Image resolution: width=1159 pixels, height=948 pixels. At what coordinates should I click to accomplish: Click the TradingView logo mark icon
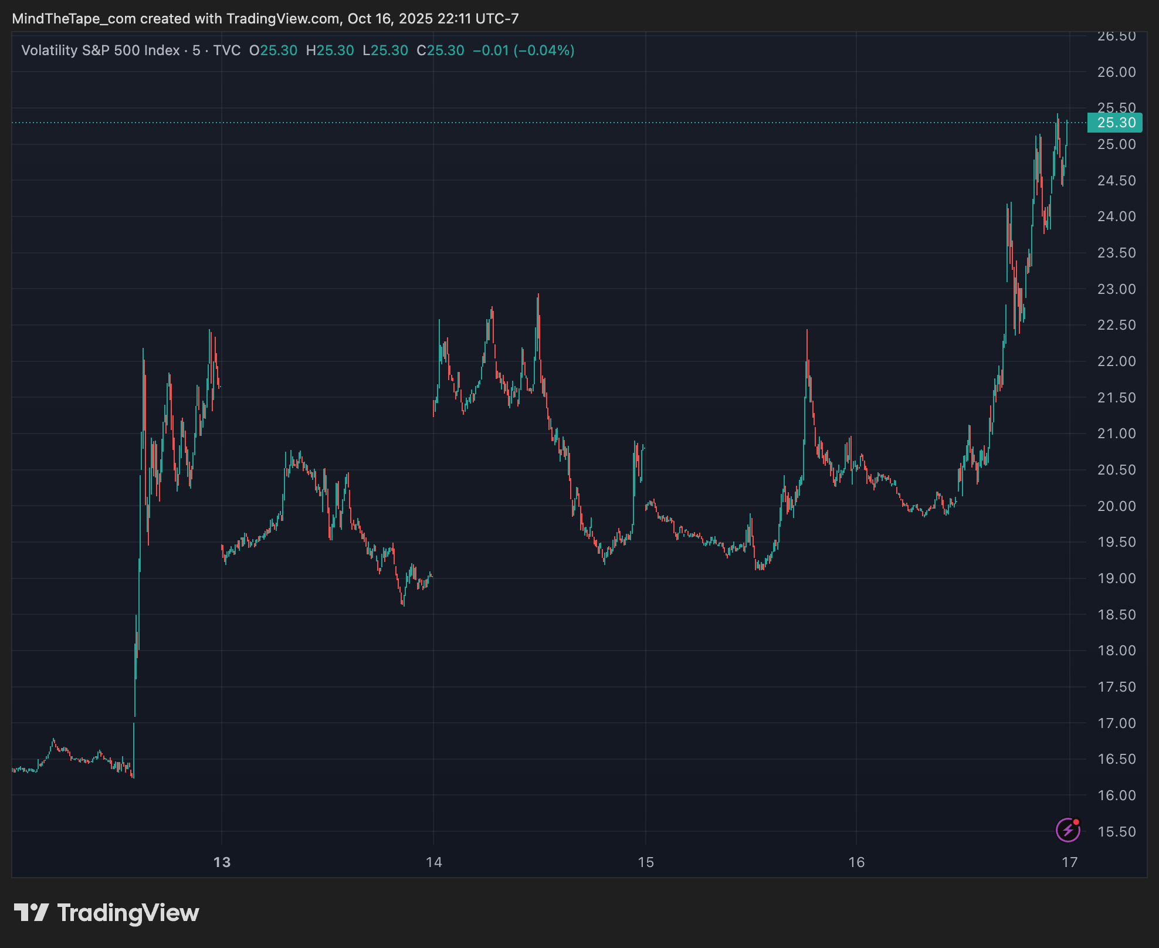point(31,913)
